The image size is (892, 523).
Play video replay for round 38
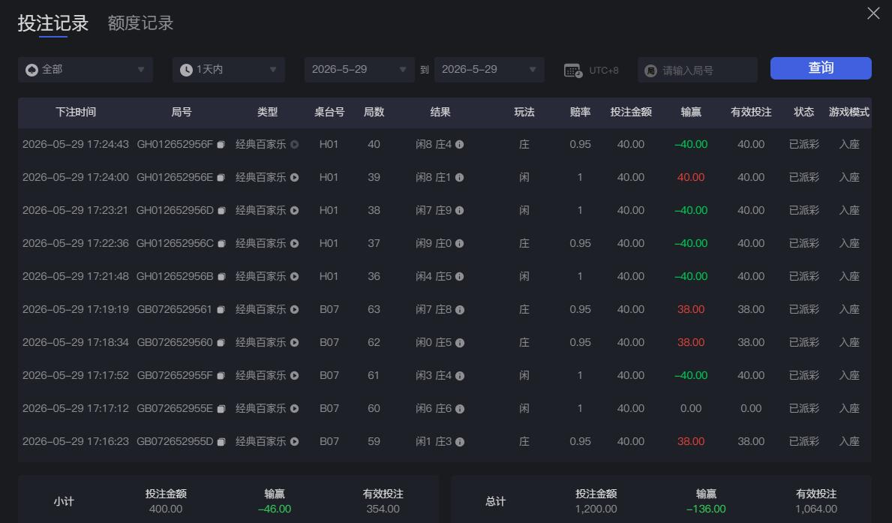(x=295, y=211)
